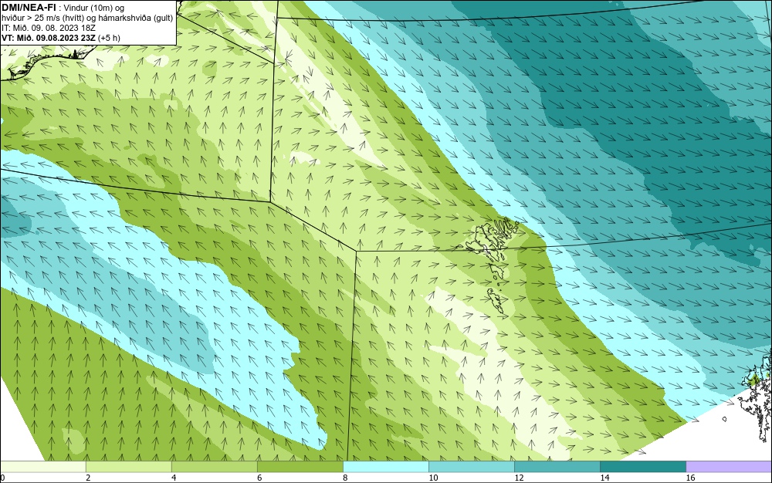Click the "IT: Mið. 09. 08. 2023 18Z" line

(x=48, y=28)
